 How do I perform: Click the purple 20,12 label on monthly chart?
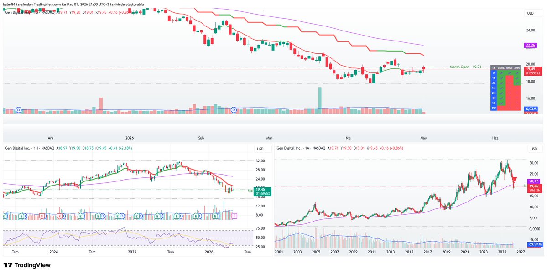pyautogui.click(x=534, y=181)
